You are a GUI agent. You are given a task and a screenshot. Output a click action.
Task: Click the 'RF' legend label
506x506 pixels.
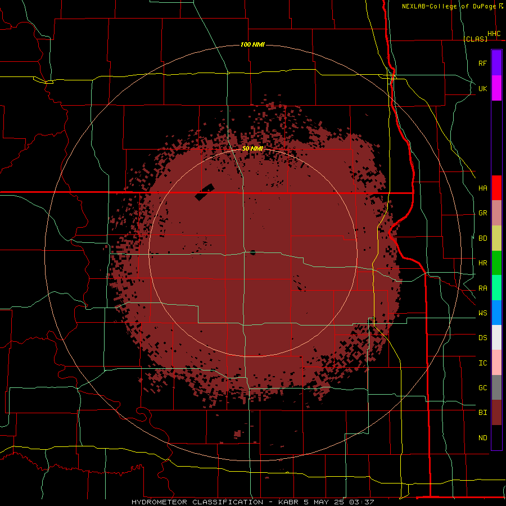(x=482, y=63)
